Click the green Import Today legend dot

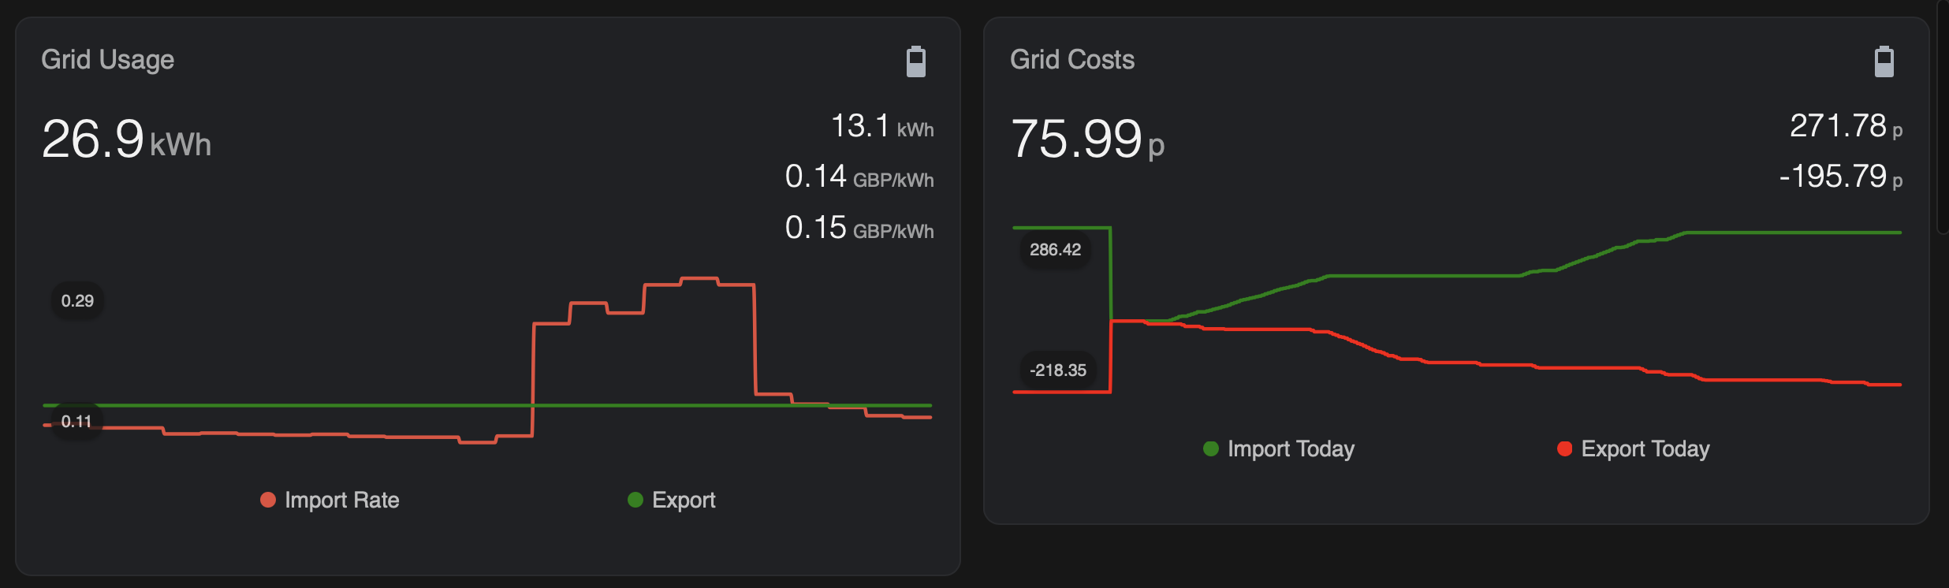[1211, 448]
